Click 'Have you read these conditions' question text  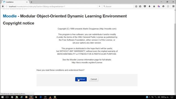tap(60, 70)
